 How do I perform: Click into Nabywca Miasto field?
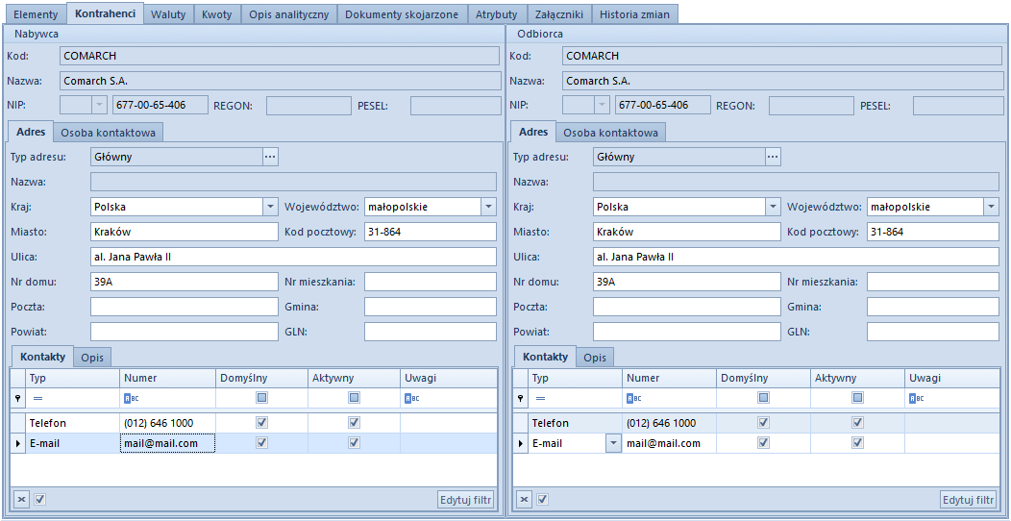184,232
